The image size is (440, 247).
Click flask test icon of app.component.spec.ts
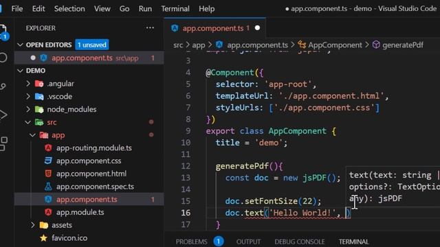48,186
